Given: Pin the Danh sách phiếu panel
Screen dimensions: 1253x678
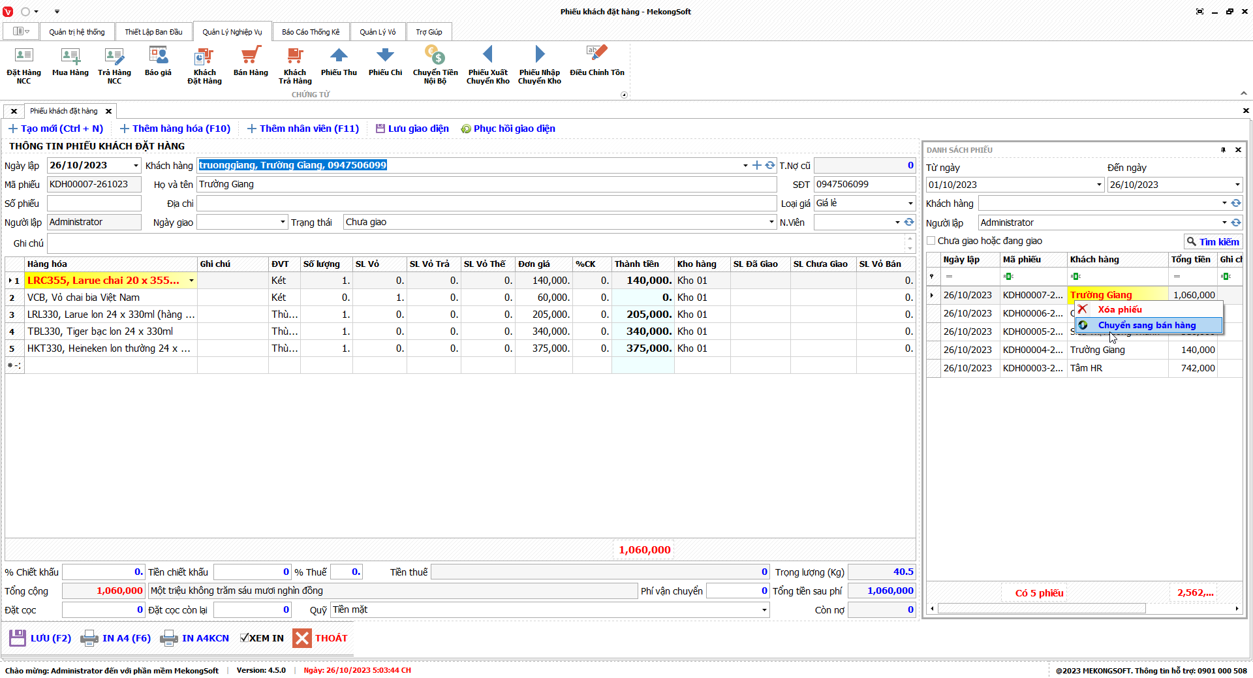Looking at the screenshot, I should [x=1223, y=150].
